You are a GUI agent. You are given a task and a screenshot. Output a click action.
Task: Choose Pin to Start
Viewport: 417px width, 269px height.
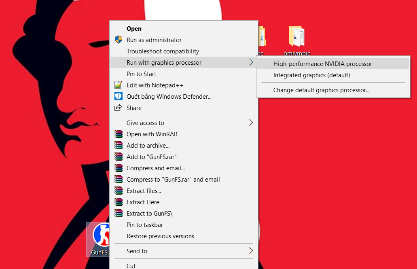pos(141,74)
